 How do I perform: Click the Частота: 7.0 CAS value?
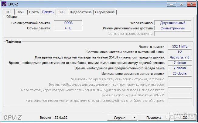pyautogui.click(x=180, y=57)
